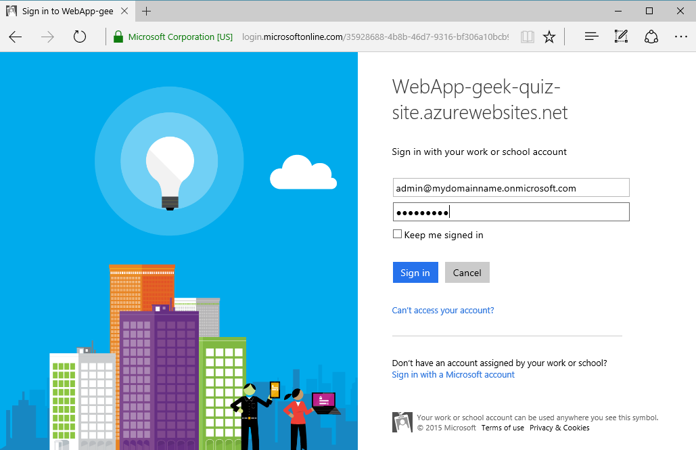Open a new browser tab
Image resolution: width=696 pixels, height=450 pixels.
(147, 11)
